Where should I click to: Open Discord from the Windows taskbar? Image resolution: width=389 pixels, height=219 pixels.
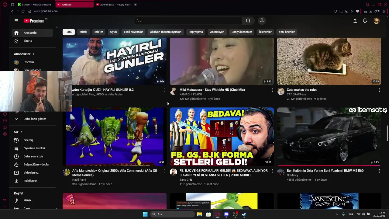pos(226,214)
